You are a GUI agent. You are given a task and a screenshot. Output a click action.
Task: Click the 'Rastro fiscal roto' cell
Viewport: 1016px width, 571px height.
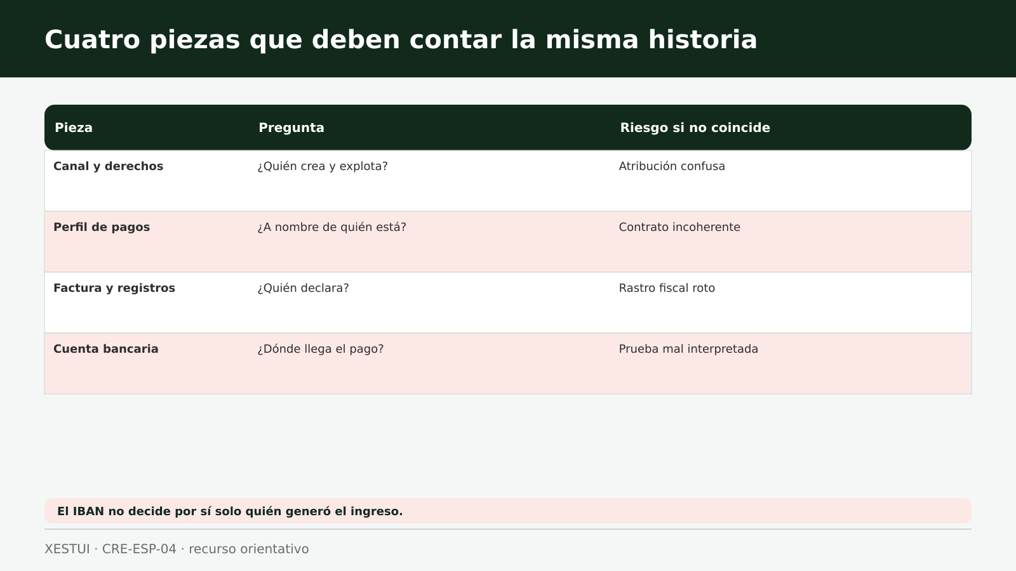coord(667,288)
